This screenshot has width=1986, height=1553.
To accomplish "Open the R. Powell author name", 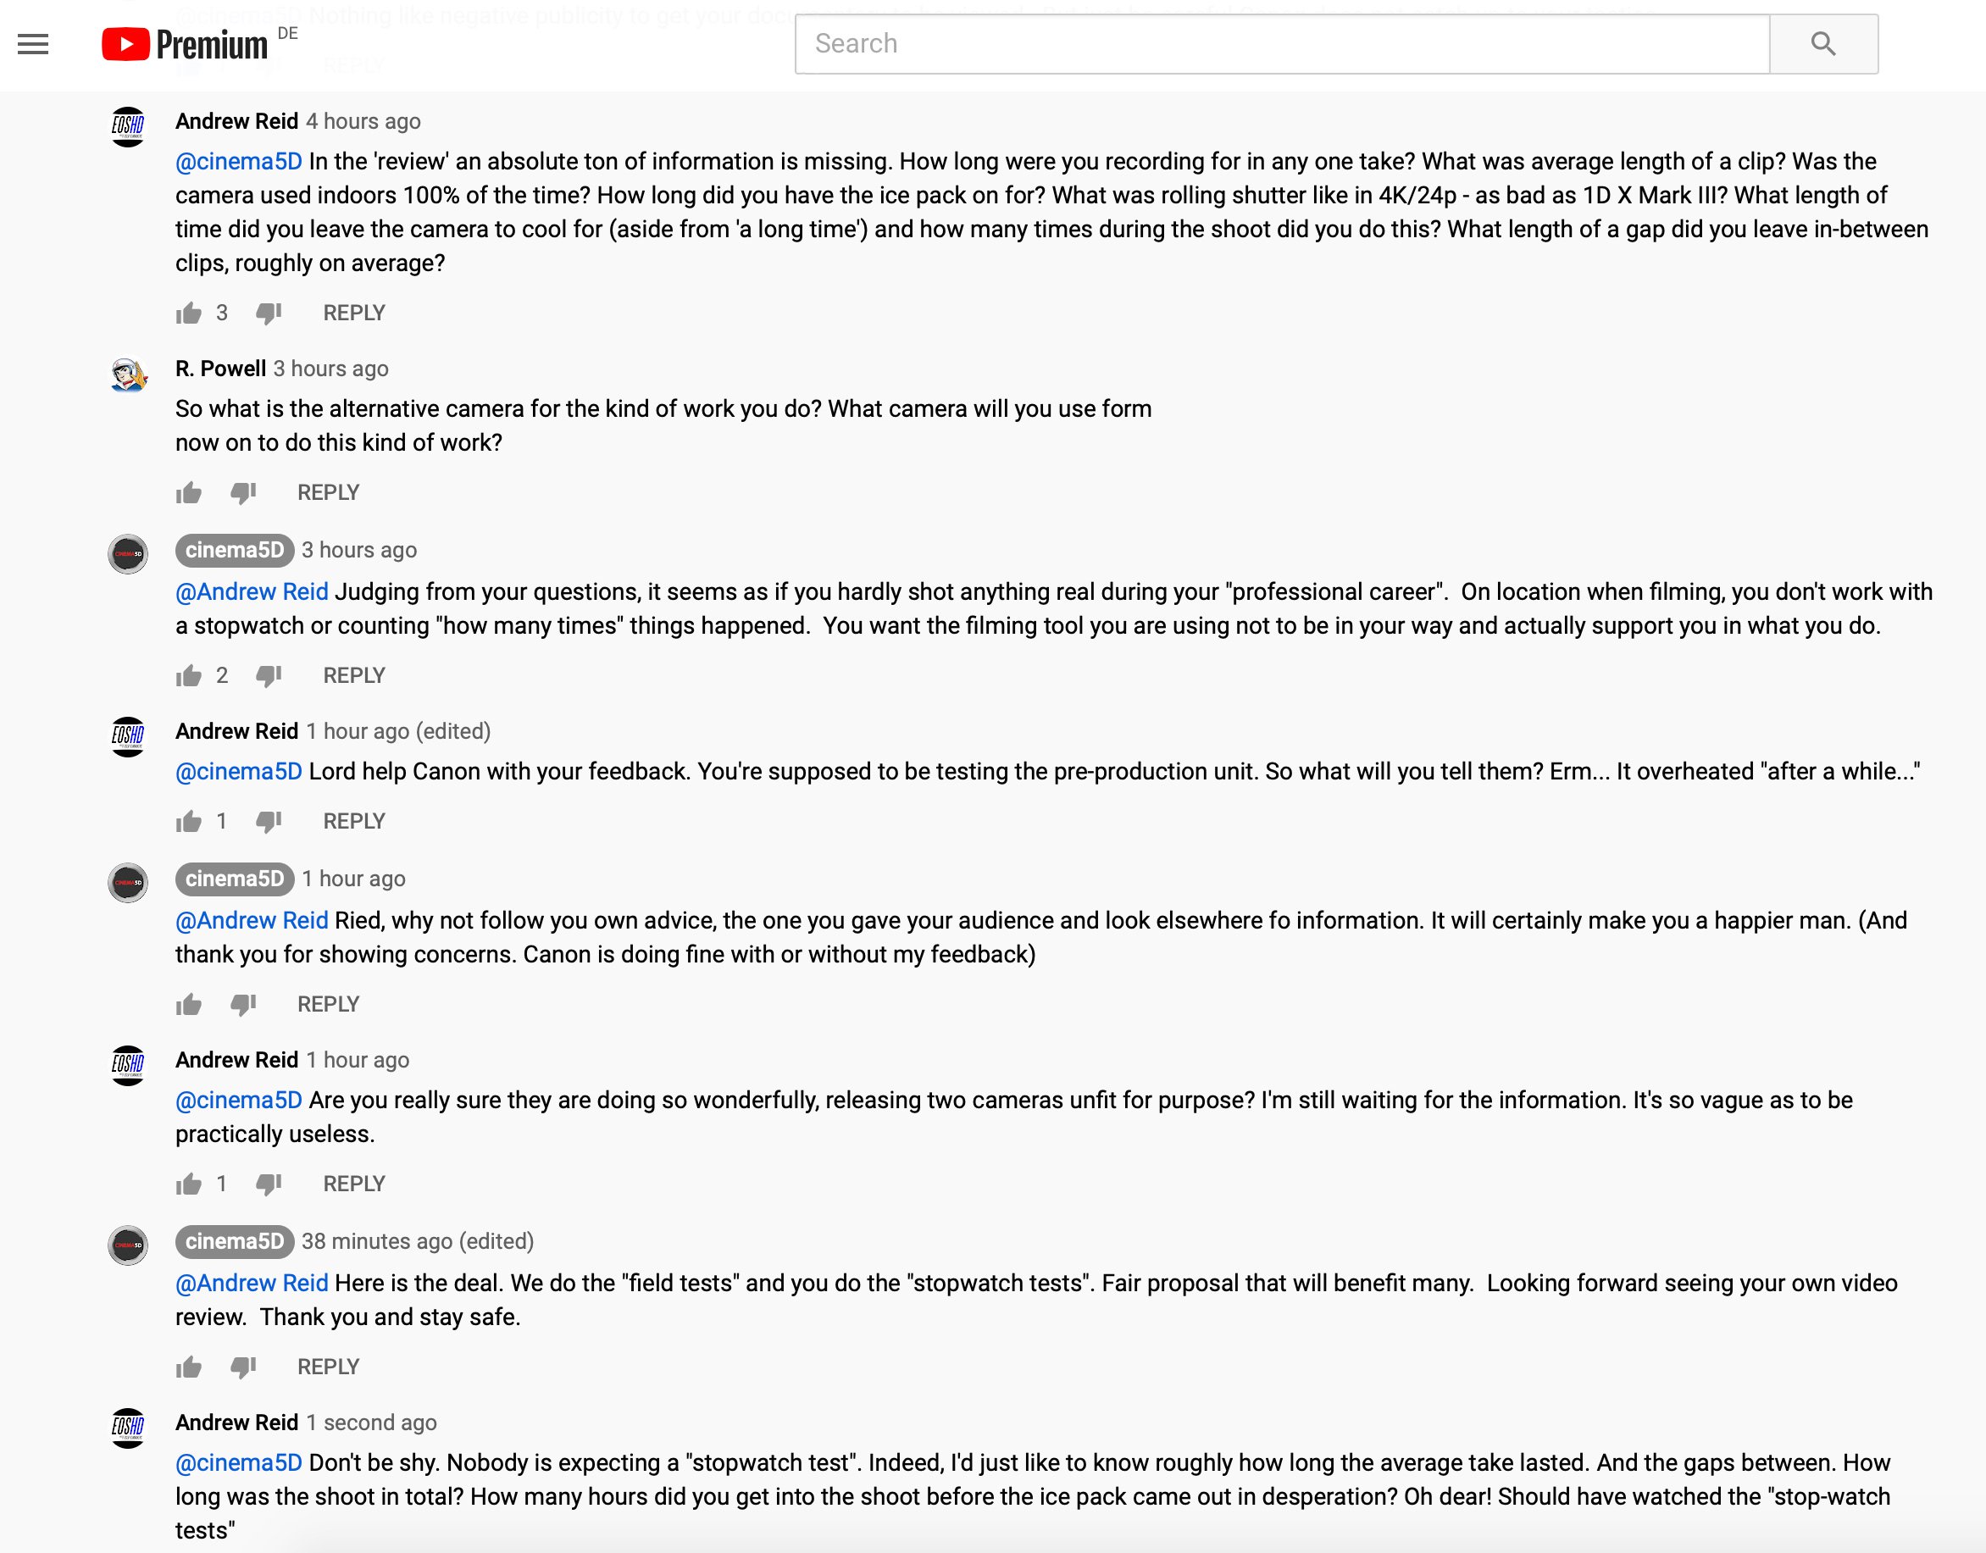I will tap(221, 369).
